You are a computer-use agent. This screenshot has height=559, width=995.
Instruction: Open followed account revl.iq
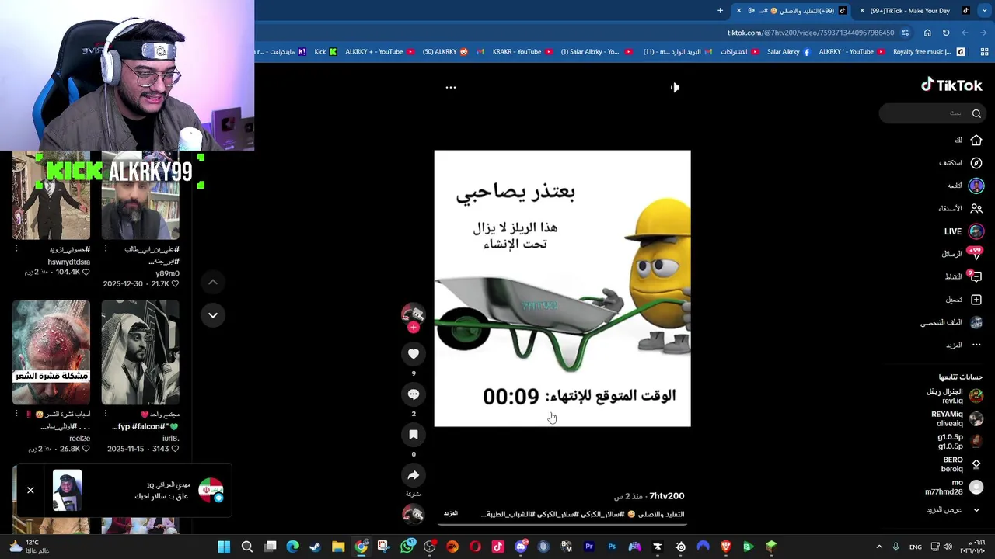tap(955, 396)
